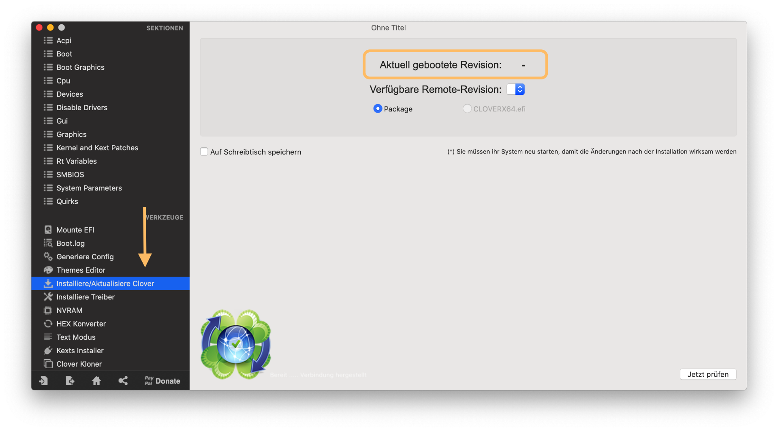Open the Acpi section

[x=110, y=41]
